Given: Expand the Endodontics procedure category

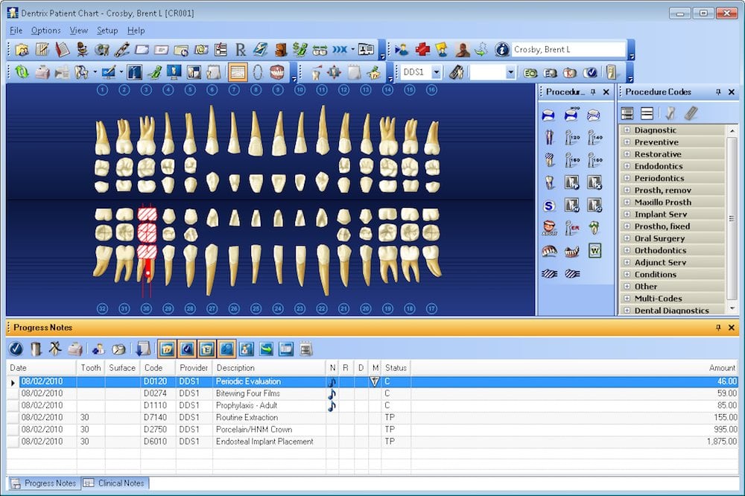Looking at the screenshot, I should pyautogui.click(x=627, y=166).
